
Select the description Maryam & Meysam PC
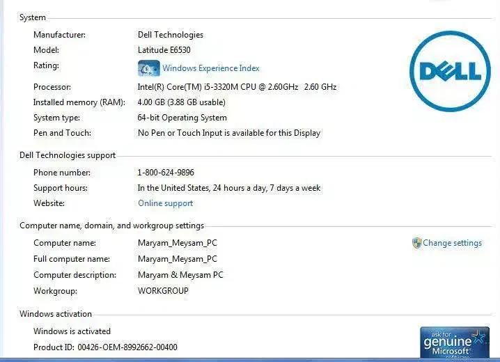[x=180, y=275]
